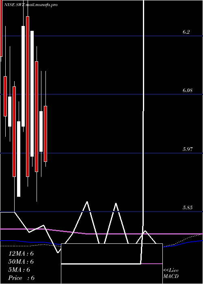Click the Price : 6 legend entry
This screenshot has height=284, width=203.
(22, 278)
